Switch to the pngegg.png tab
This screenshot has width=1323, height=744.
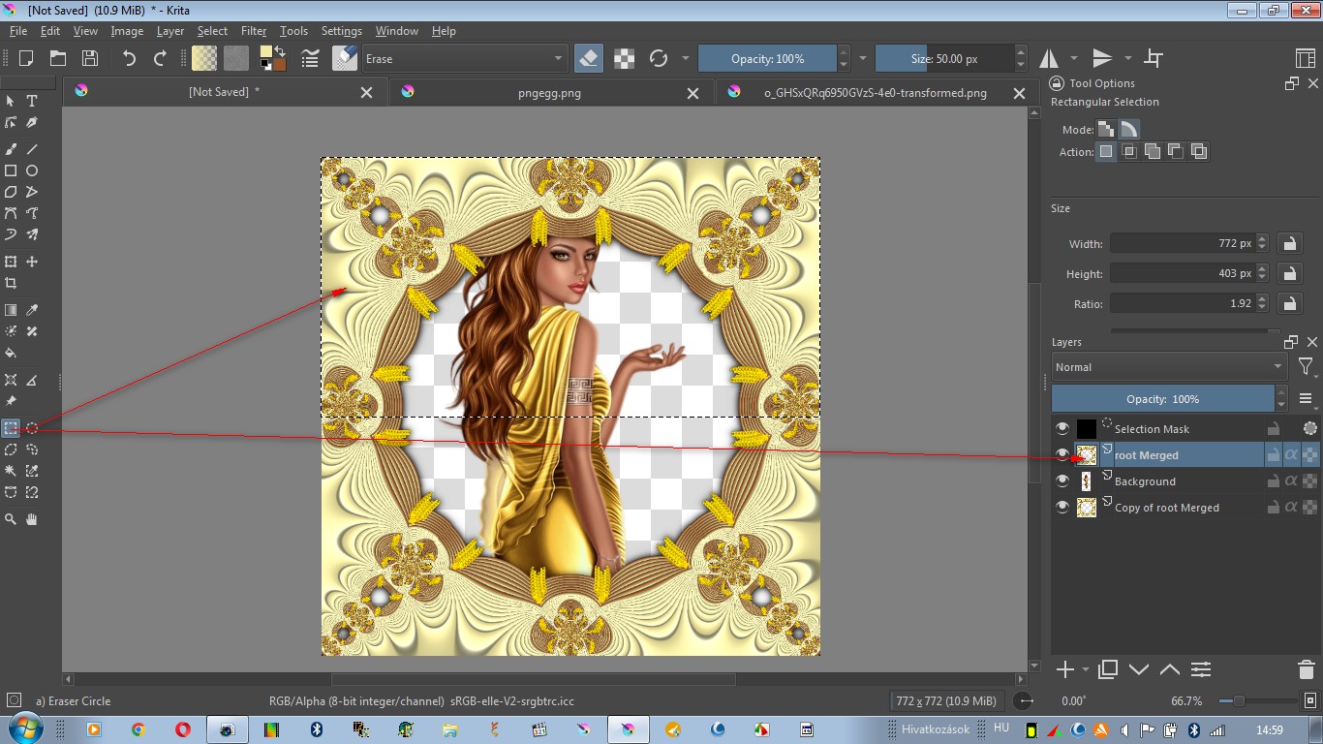pyautogui.click(x=549, y=93)
